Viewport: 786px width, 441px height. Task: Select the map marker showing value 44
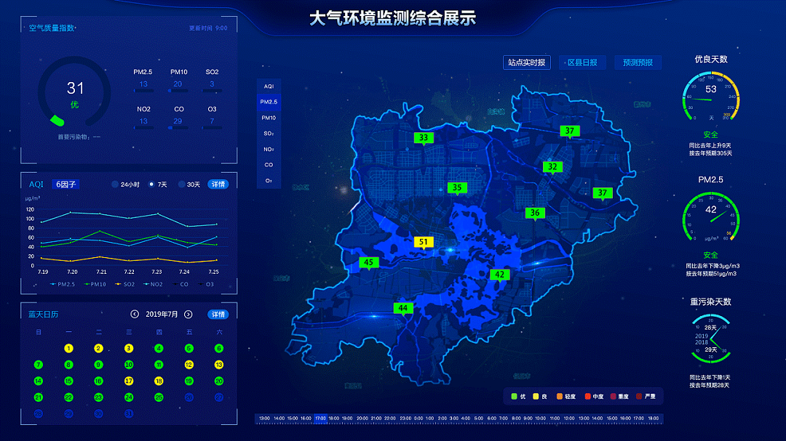(403, 308)
